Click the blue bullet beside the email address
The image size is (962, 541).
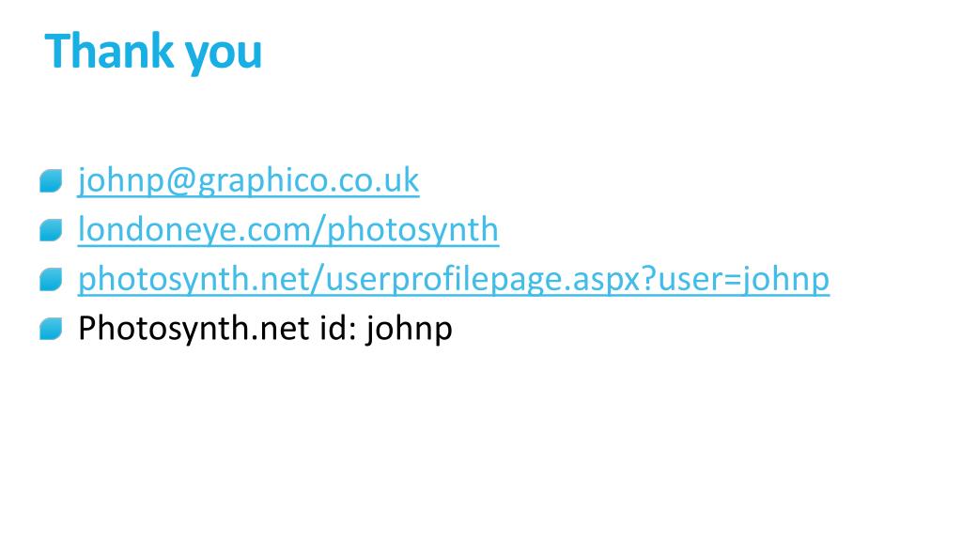[51, 181]
